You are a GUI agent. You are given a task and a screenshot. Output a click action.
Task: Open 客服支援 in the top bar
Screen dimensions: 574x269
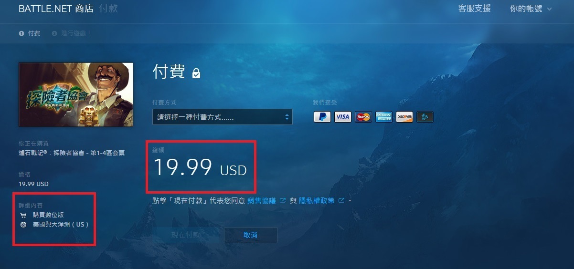[x=474, y=9]
